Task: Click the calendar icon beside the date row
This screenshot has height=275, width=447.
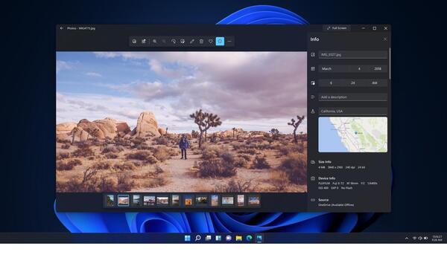Action: (313, 68)
